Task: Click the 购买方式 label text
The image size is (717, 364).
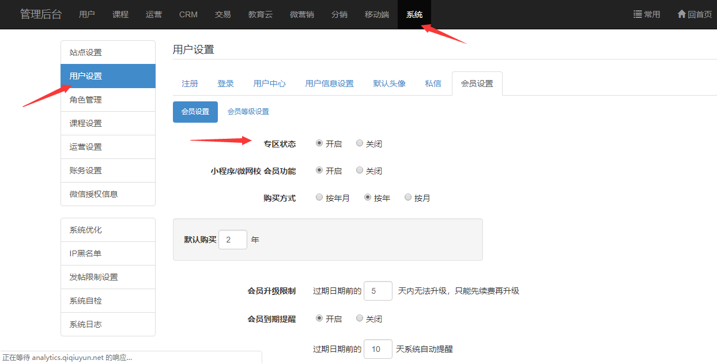Action: (280, 198)
